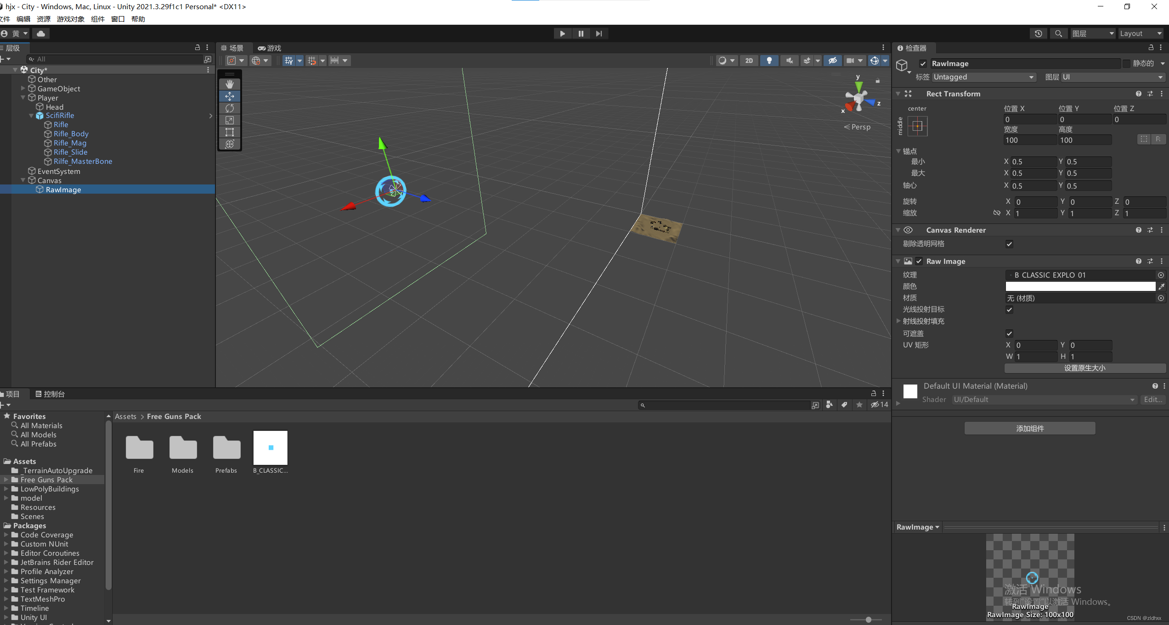Switch to the Console tab
The width and height of the screenshot is (1169, 625).
(50, 394)
